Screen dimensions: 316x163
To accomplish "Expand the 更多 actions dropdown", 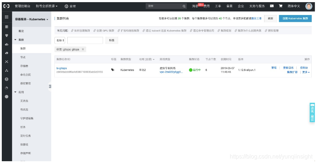I will (x=306, y=72).
